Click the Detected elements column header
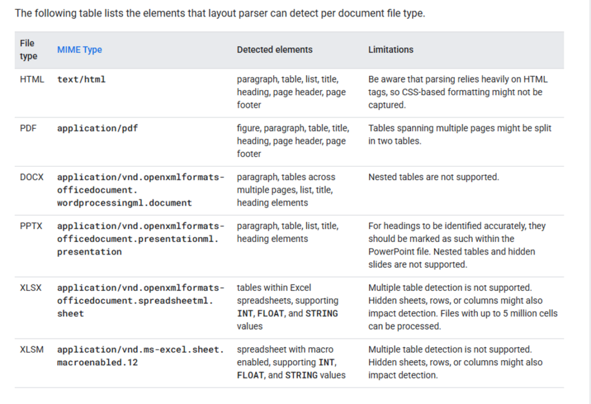 pyautogui.click(x=274, y=50)
